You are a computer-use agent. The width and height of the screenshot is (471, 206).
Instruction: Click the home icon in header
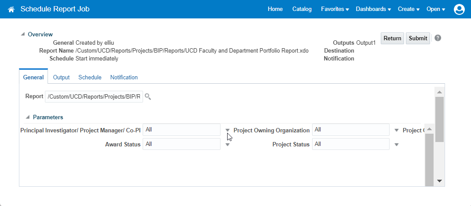click(11, 9)
